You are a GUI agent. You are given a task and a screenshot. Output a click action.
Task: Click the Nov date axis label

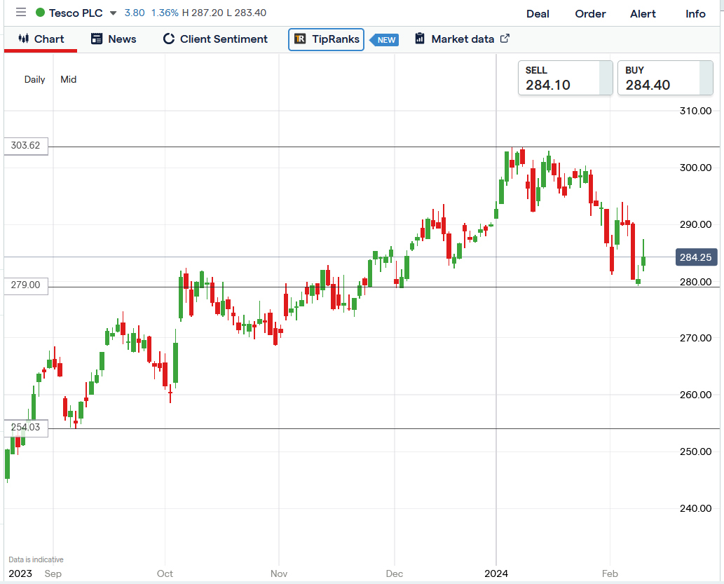[x=279, y=574]
